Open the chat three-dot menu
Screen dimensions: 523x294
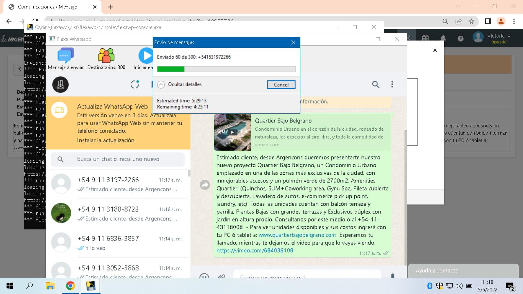point(392,85)
